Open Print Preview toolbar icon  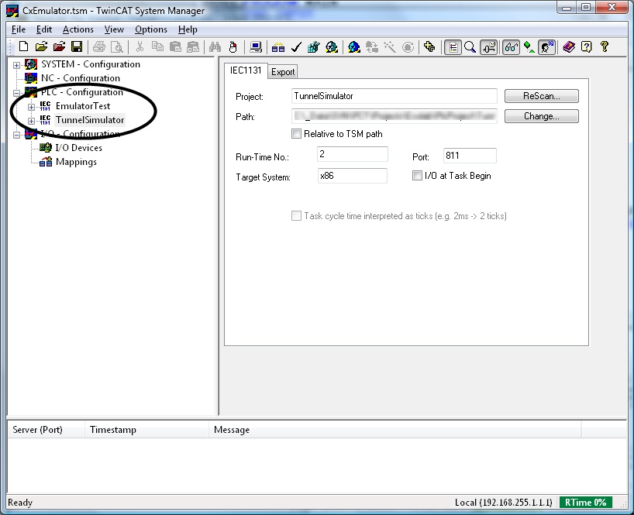pos(117,47)
